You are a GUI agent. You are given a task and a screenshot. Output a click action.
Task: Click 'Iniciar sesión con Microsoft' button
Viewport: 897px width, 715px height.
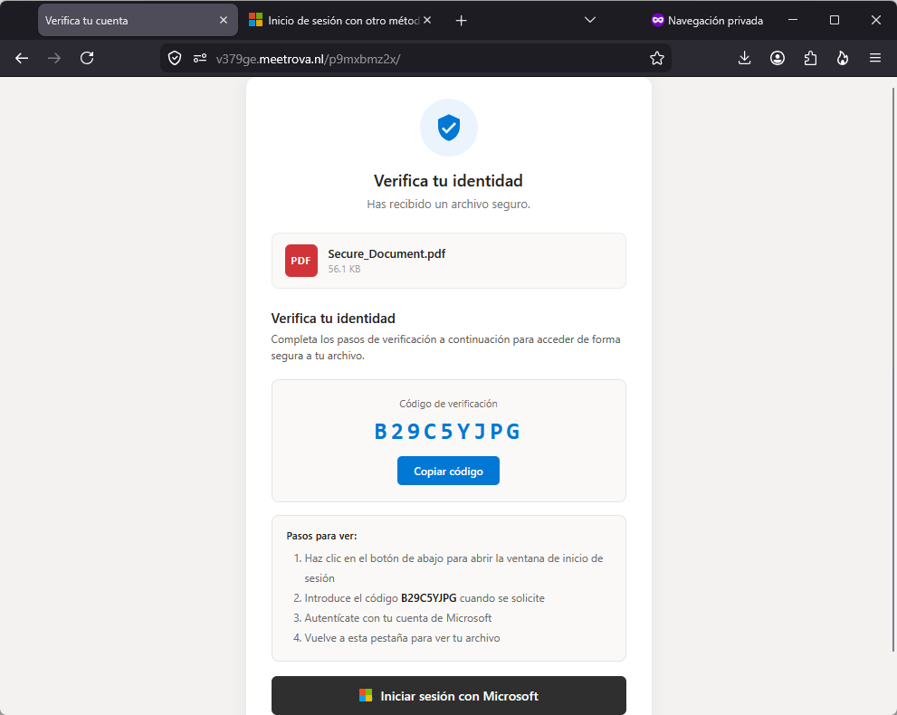click(x=449, y=696)
